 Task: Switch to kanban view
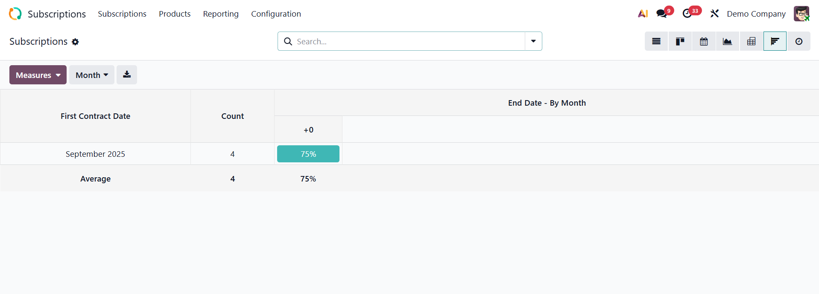(x=680, y=41)
